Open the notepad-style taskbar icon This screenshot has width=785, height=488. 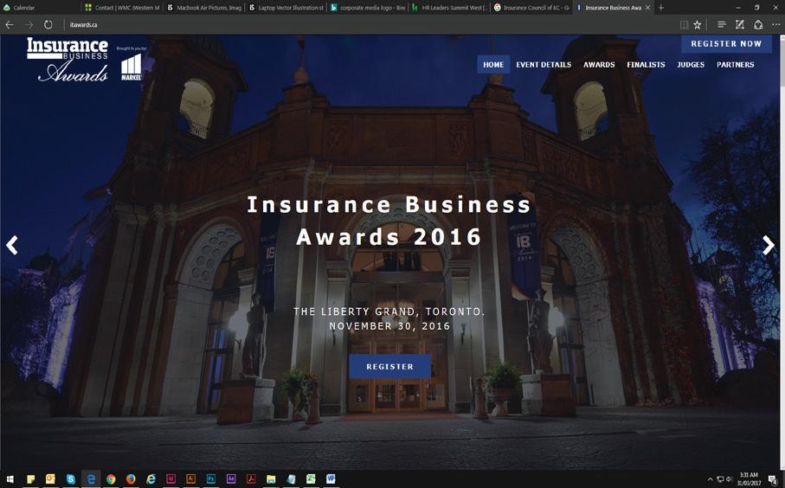[291, 479]
